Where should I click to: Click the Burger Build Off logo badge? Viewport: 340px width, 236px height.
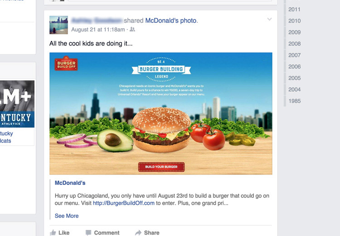click(66, 64)
